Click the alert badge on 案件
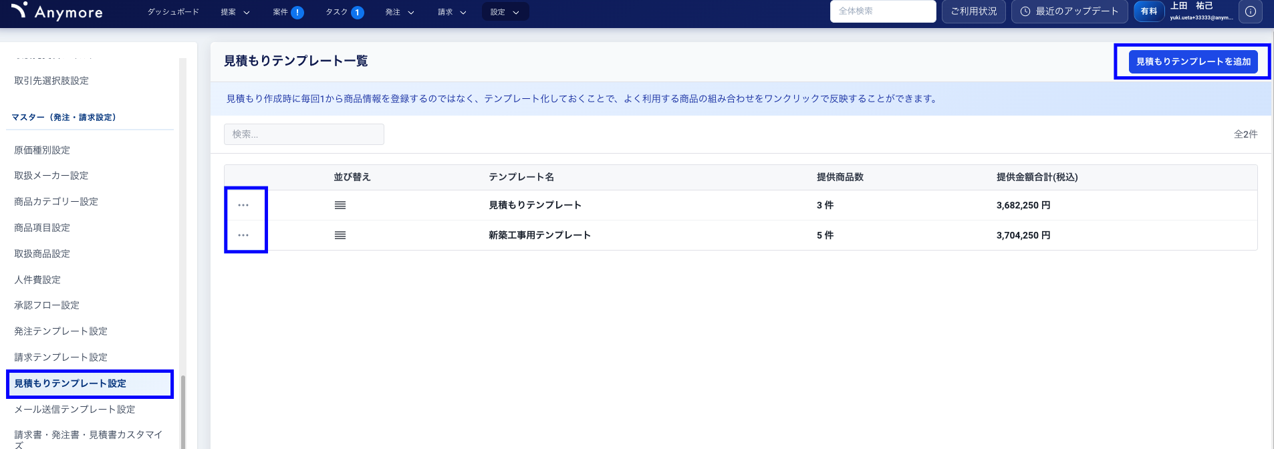Viewport: 1274px width, 449px height. pyautogui.click(x=297, y=12)
